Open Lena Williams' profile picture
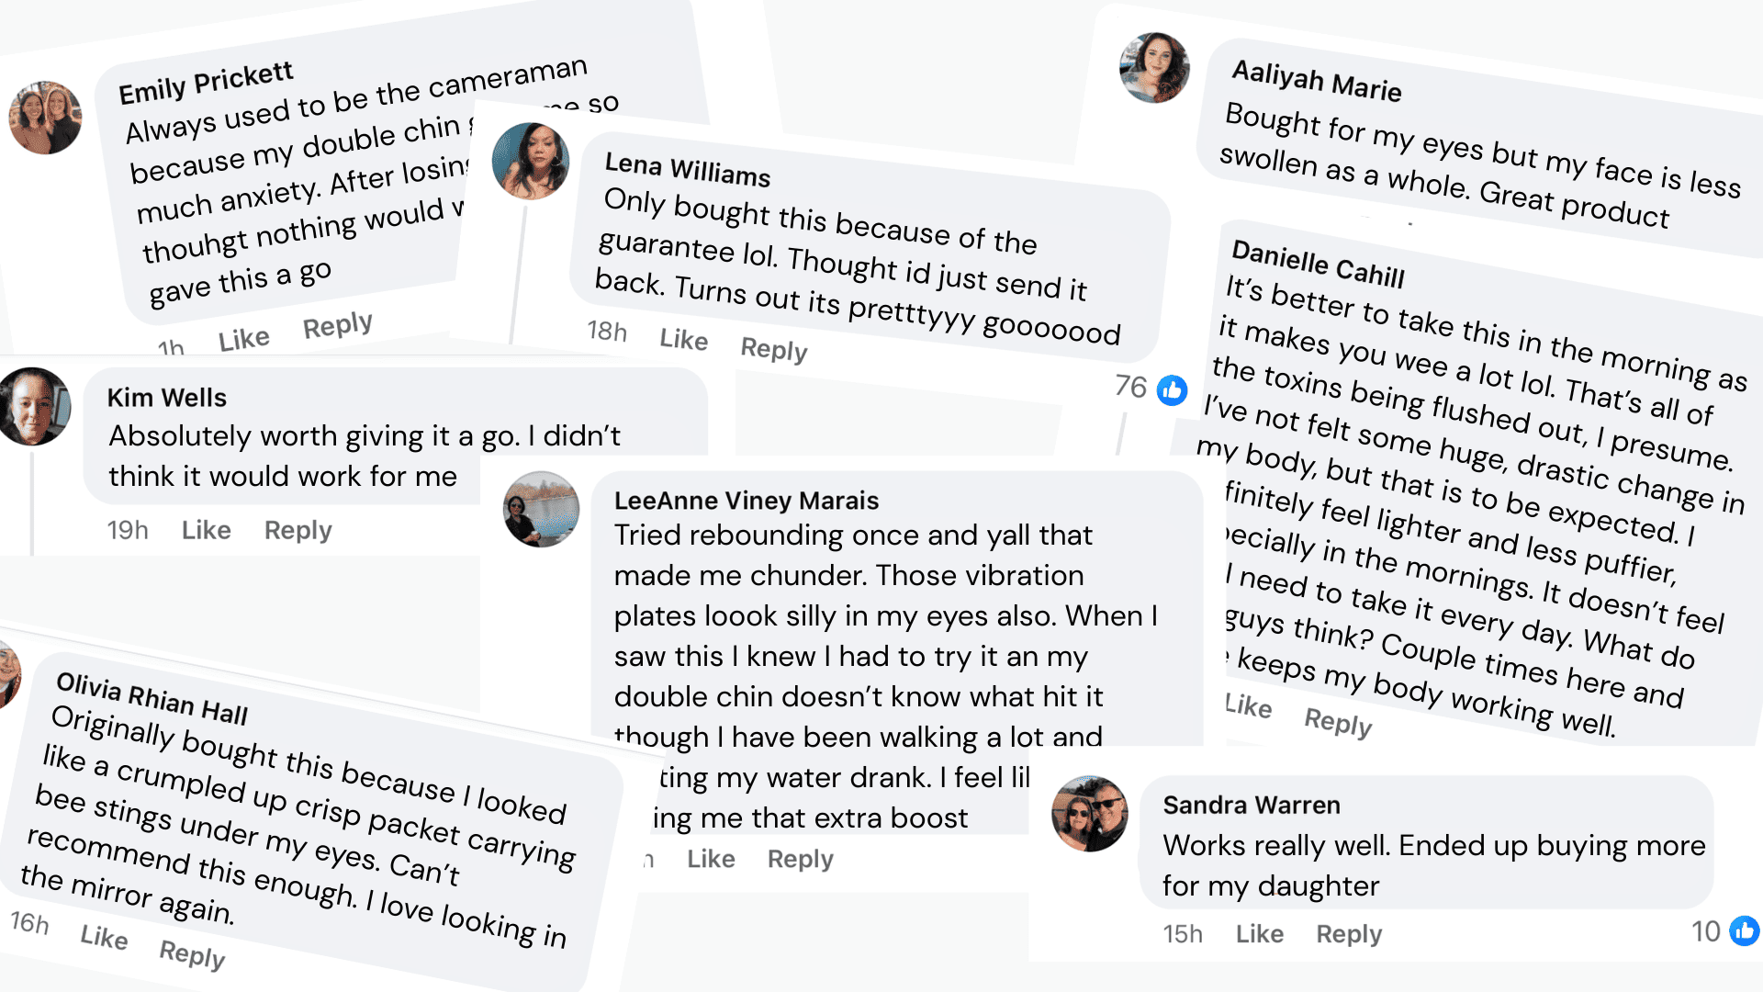The width and height of the screenshot is (1763, 992). point(530,162)
